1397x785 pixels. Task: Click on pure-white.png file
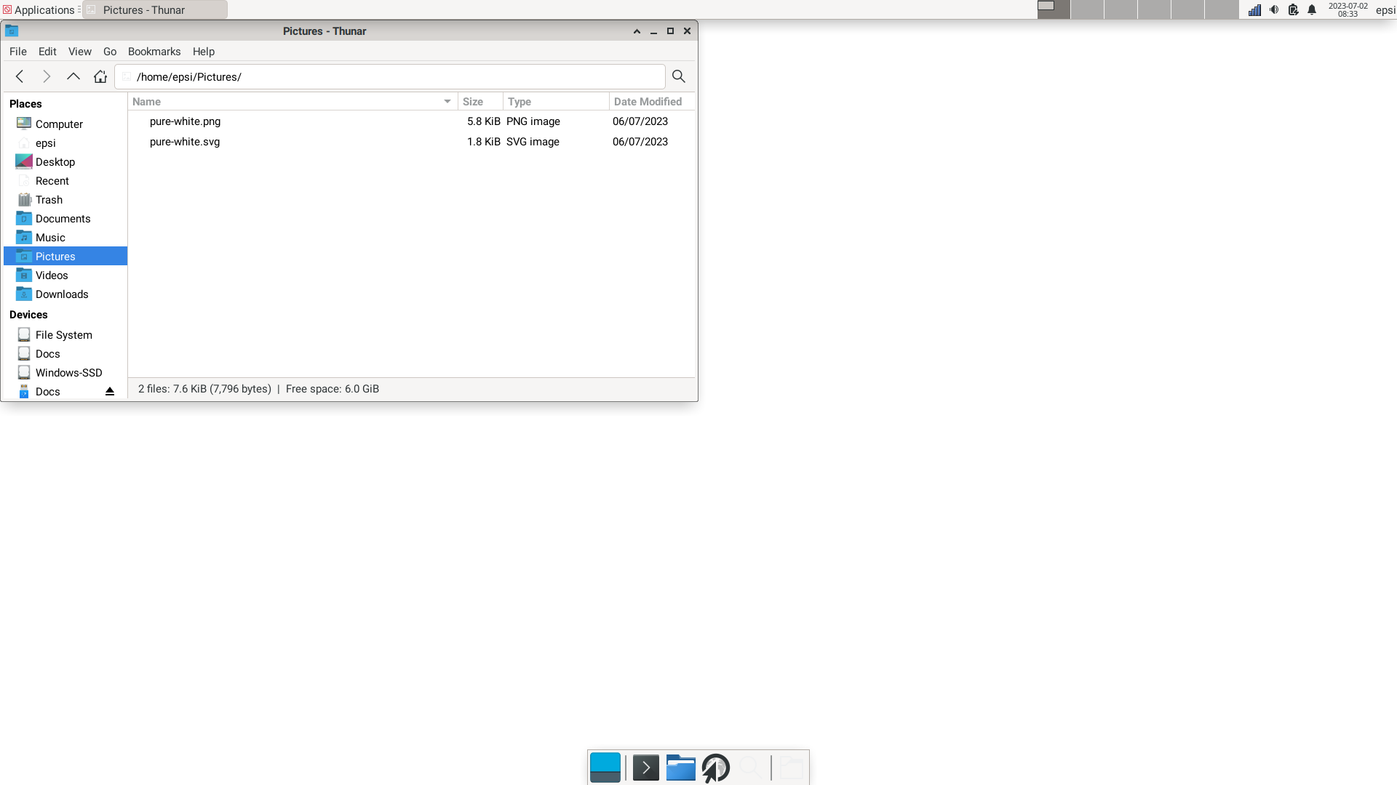pos(186,121)
